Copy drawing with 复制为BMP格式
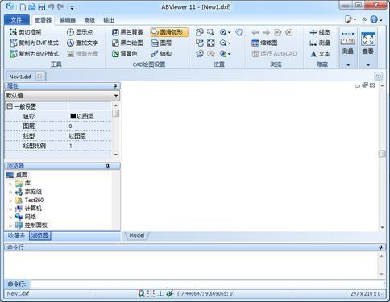Viewport: 390px width, 302px height. click(34, 54)
